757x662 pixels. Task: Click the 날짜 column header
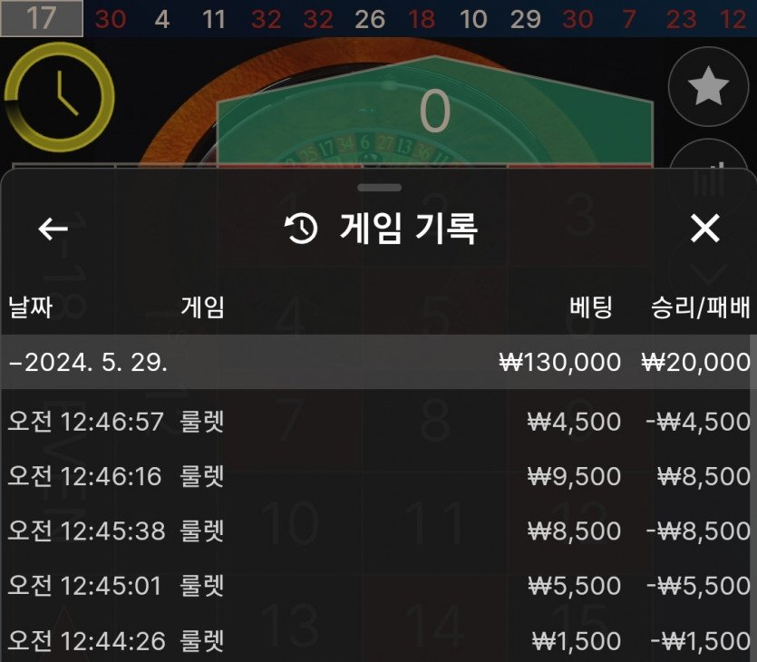tap(31, 307)
